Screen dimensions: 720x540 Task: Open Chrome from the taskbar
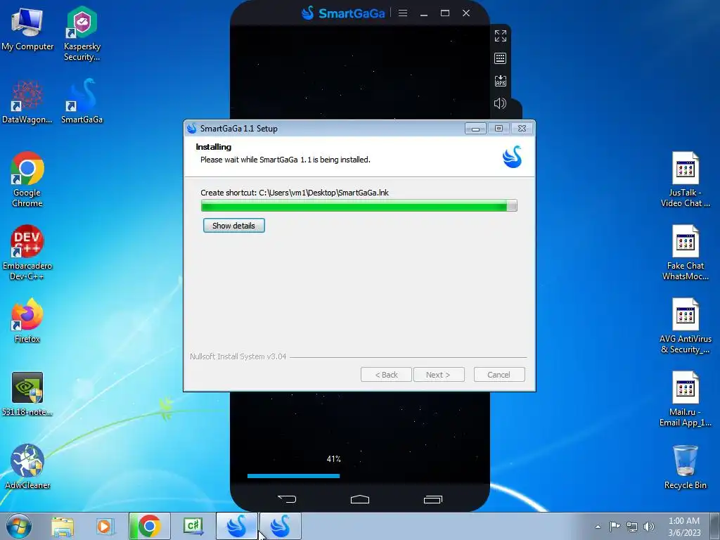(x=150, y=526)
